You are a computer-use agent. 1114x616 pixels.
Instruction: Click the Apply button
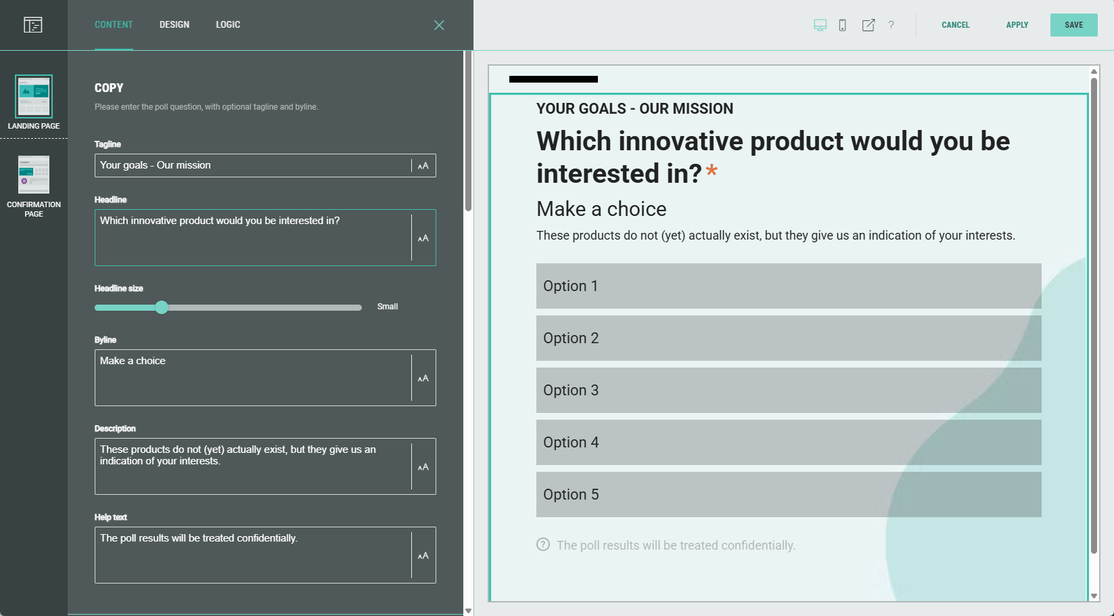tap(1017, 25)
